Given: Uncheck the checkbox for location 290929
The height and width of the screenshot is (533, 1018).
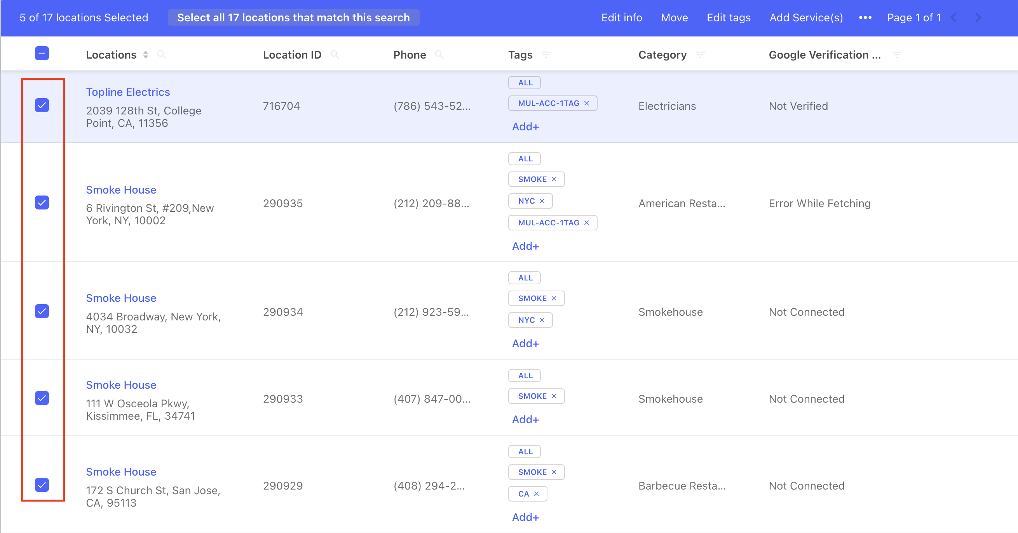Looking at the screenshot, I should (x=42, y=485).
